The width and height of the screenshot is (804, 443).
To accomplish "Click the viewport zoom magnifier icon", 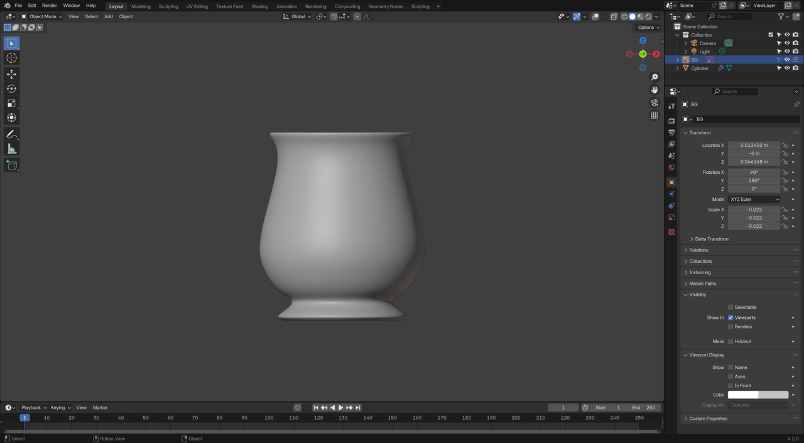I will click(x=655, y=77).
